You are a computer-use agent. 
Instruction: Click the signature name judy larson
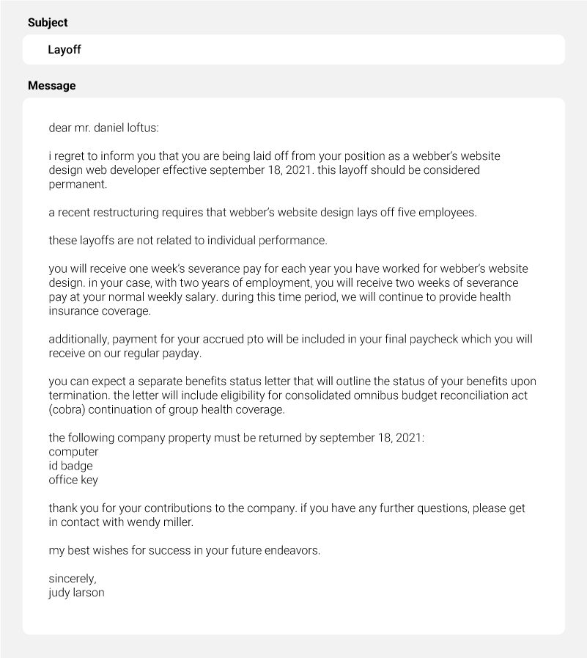pos(76,593)
